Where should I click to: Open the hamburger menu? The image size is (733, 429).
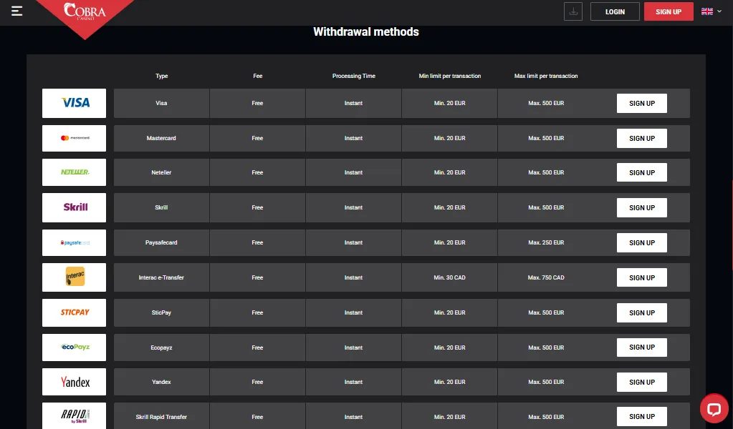pos(16,11)
